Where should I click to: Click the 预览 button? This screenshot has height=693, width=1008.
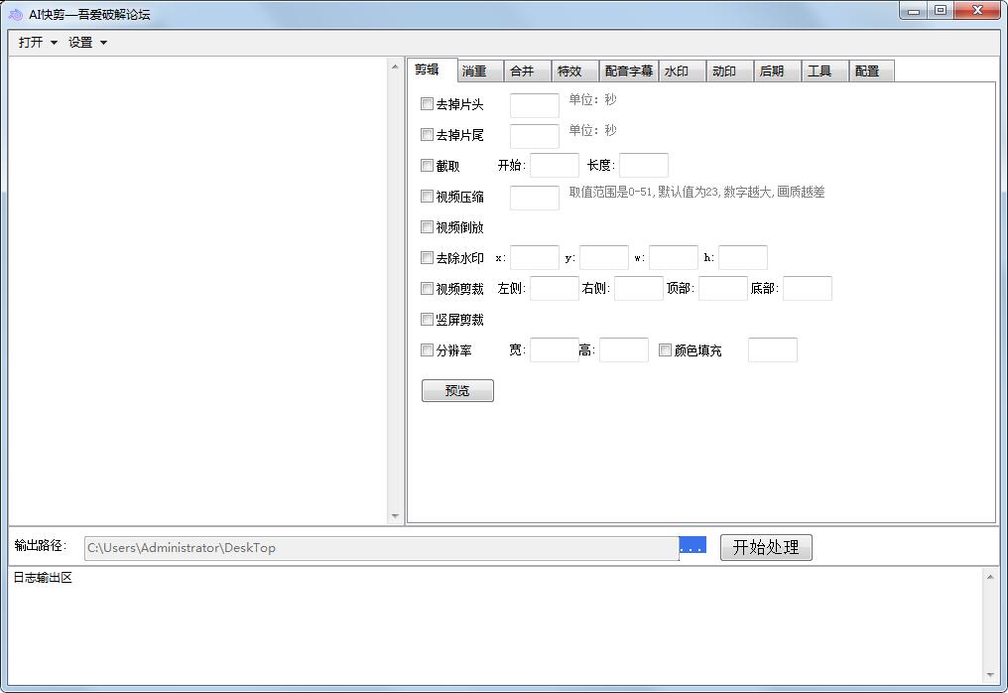[x=456, y=390]
